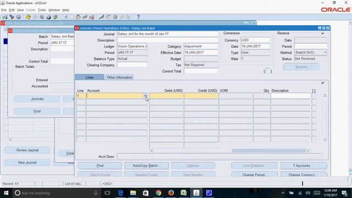The width and height of the screenshot is (352, 198).
Task: Open the Windows Store taskbar icon
Action: click(146, 193)
